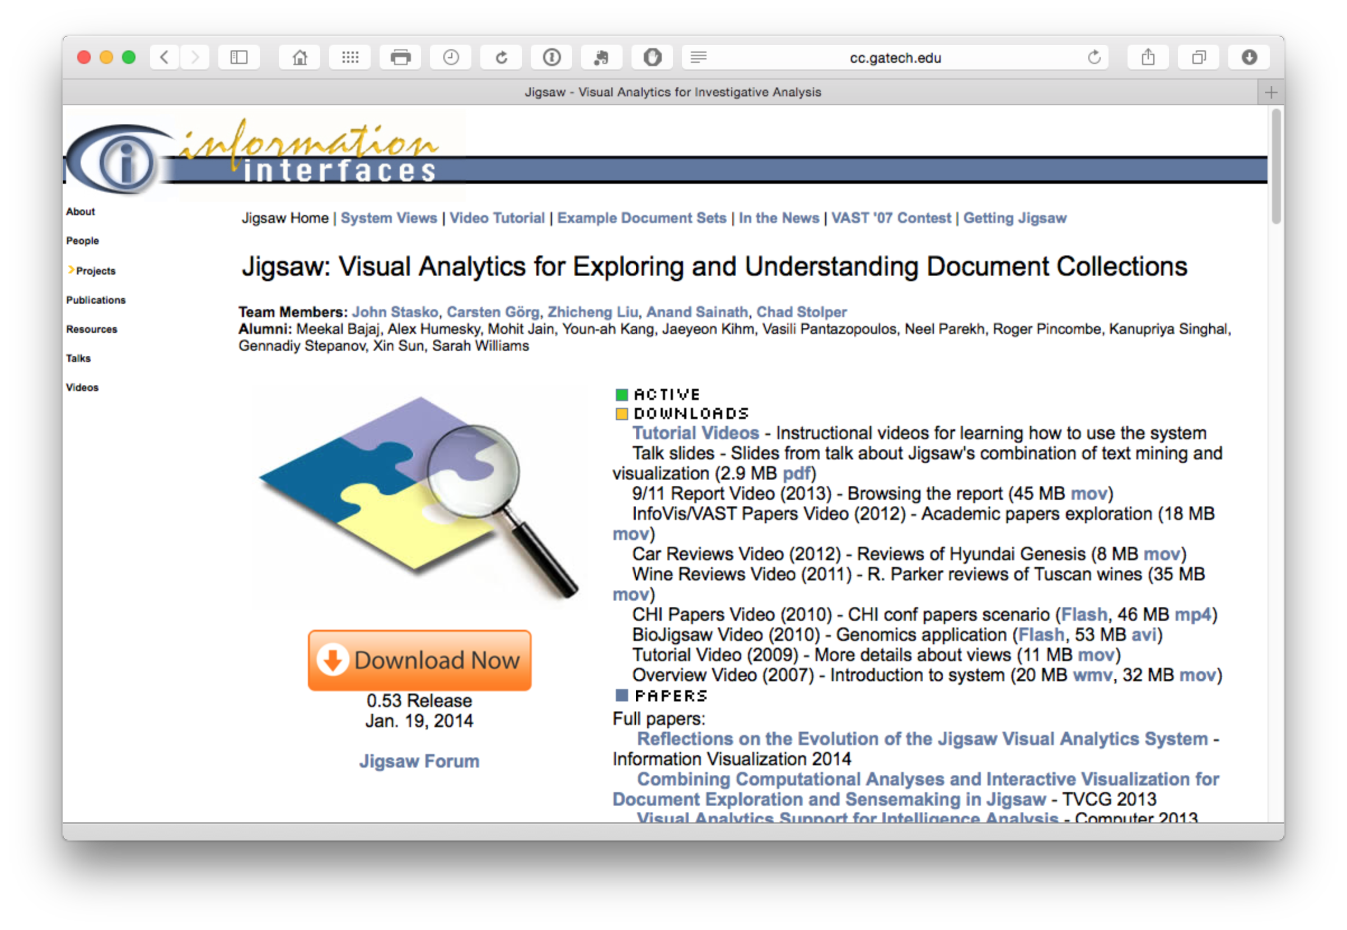Viewport: 1347px width, 930px height.
Task: Open the Downloads arrow icon
Action: point(1248,57)
